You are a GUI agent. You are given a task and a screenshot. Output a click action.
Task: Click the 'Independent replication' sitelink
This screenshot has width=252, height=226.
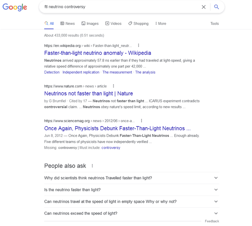tap(81, 72)
